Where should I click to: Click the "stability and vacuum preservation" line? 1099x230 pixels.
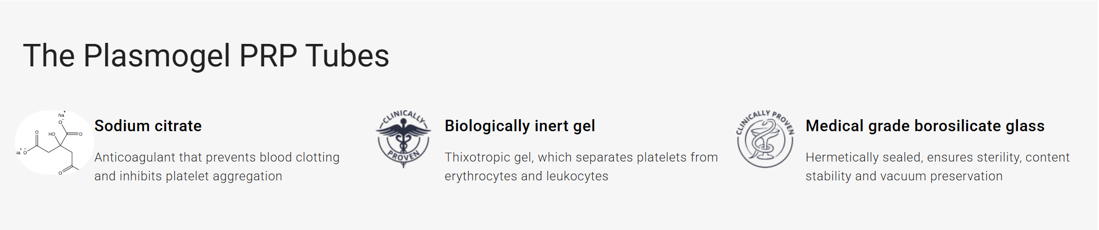pyautogui.click(x=903, y=176)
